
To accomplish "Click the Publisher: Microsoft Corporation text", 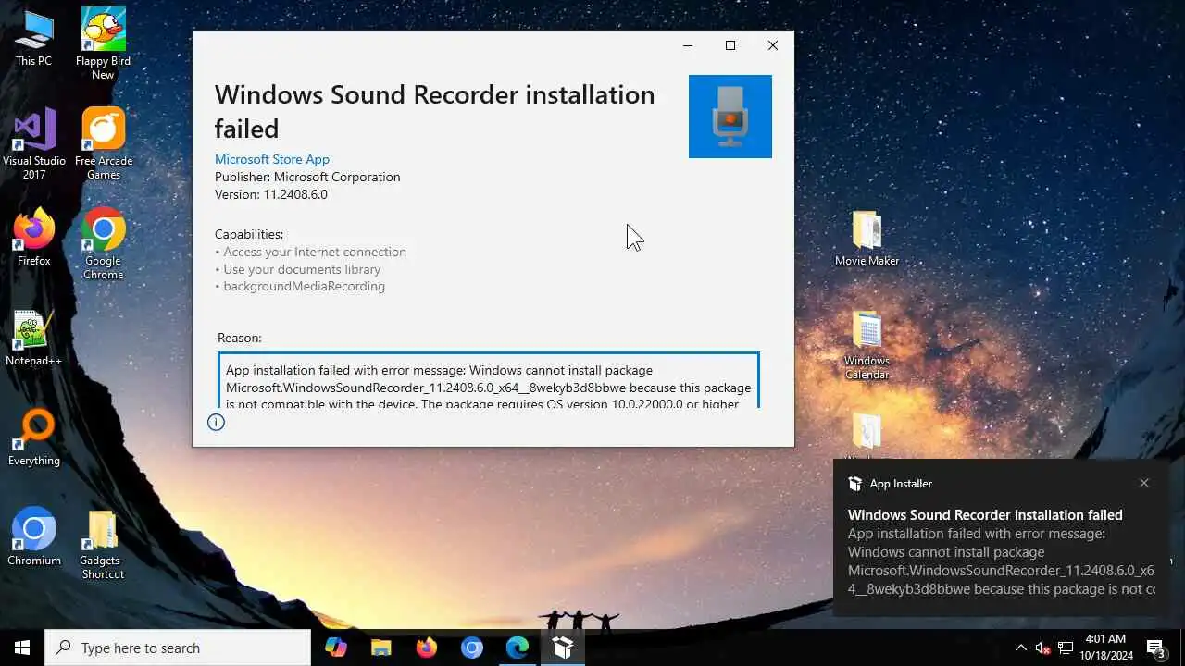I will point(307,177).
